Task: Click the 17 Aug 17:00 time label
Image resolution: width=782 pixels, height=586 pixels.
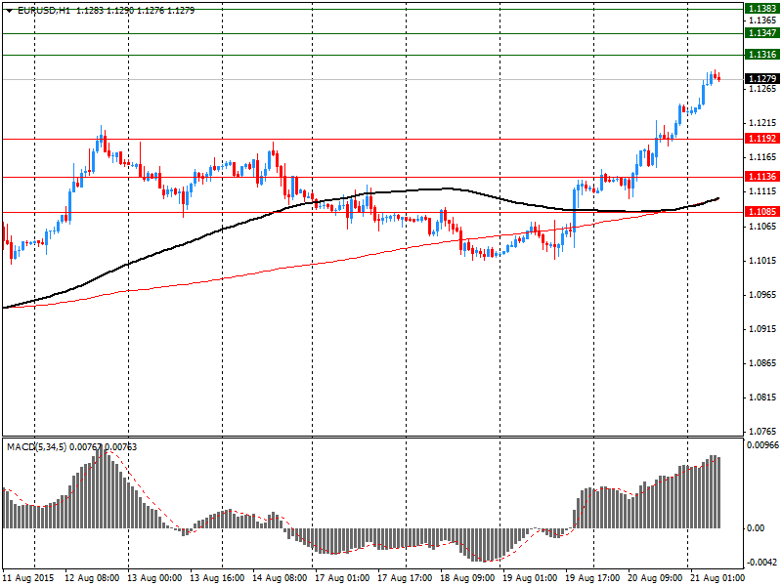Action: (x=405, y=578)
